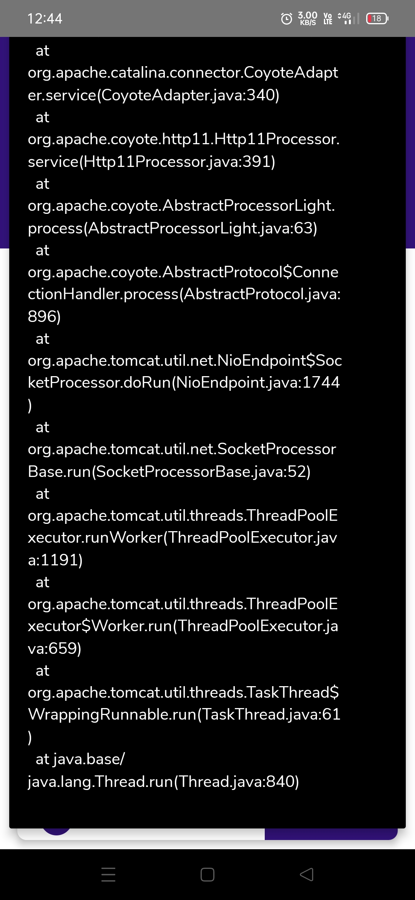Tap the 3.00 KB/S network speed indicator
415x900 pixels.
pyautogui.click(x=308, y=18)
